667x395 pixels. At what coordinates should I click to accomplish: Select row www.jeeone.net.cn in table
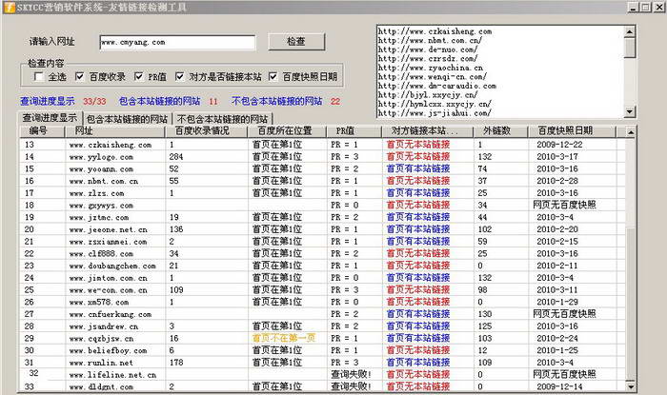tap(322, 229)
